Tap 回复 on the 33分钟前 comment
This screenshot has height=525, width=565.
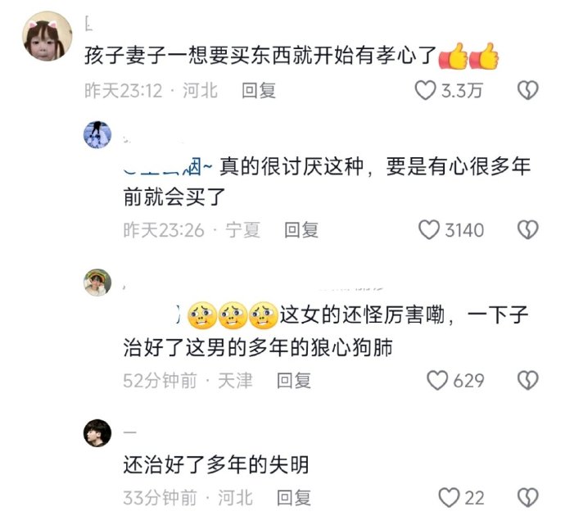(294, 498)
